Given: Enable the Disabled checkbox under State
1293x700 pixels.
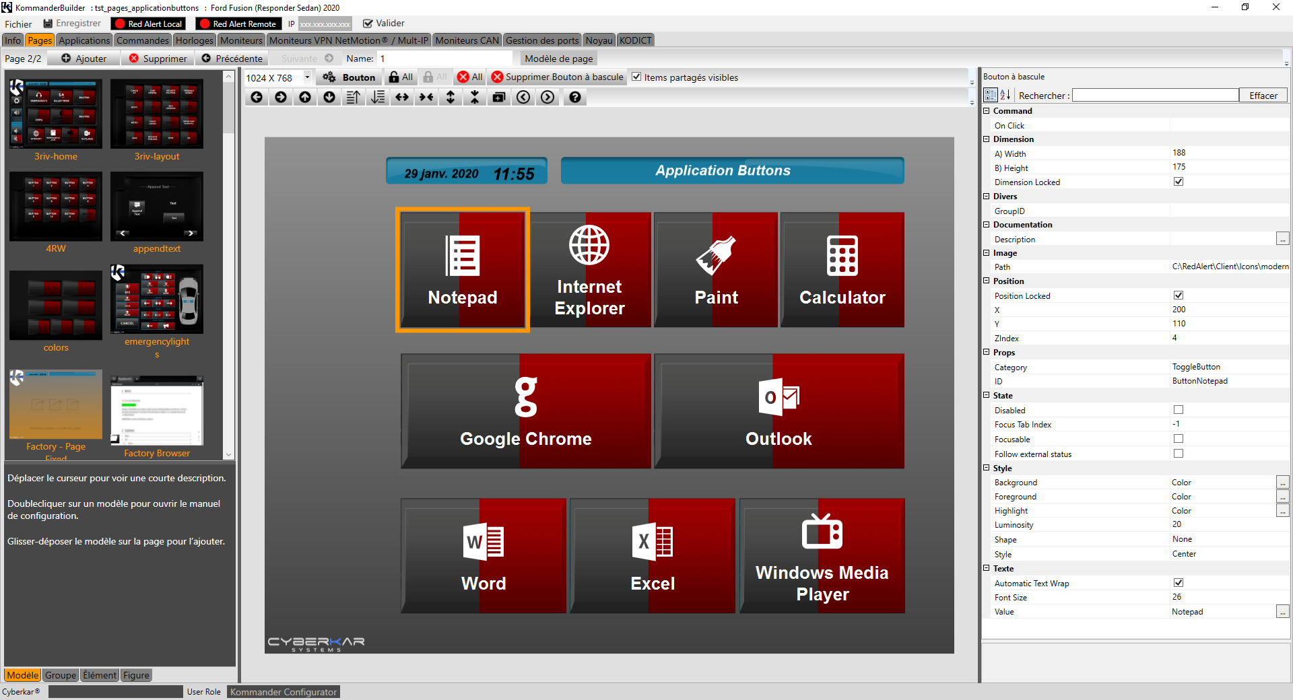Looking at the screenshot, I should (x=1178, y=410).
